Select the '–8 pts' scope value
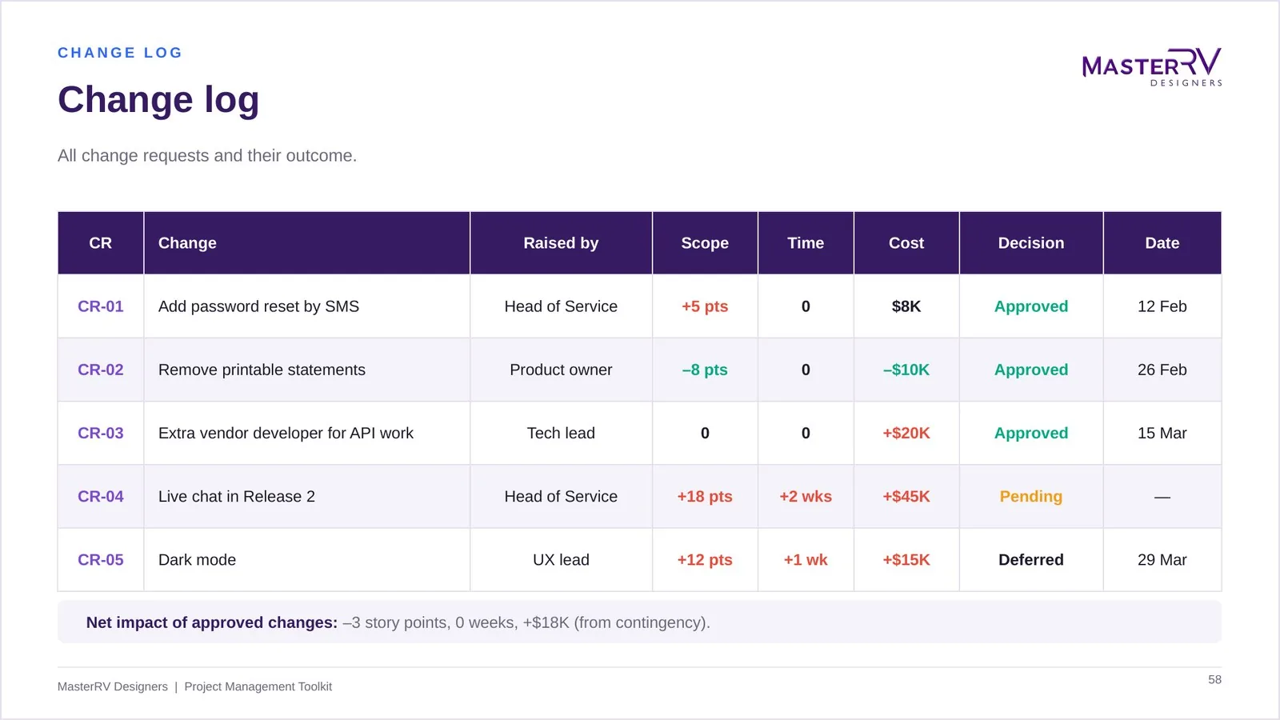This screenshot has width=1280, height=720. click(705, 370)
